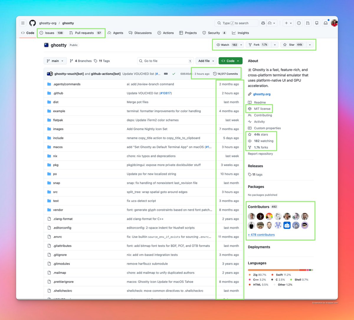Open the ghostty.org website link
The width and height of the screenshot is (354, 320).
click(262, 94)
